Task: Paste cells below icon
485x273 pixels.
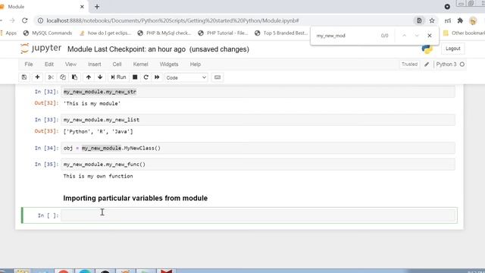Action: click(x=74, y=77)
